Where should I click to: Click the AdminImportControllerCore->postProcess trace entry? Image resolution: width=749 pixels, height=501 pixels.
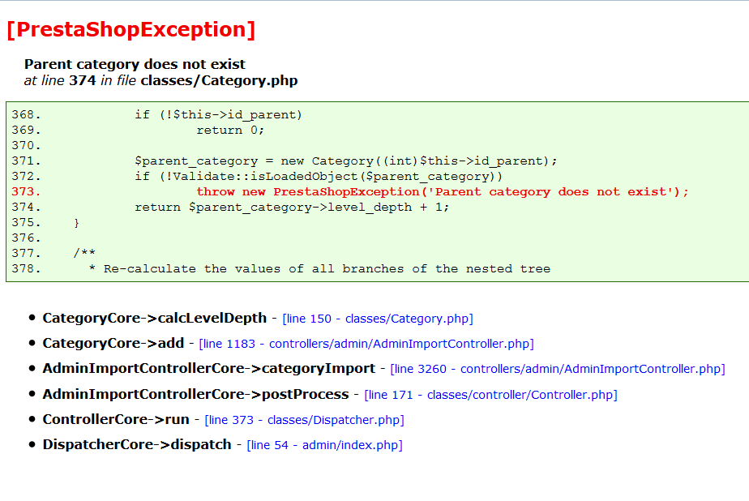click(195, 395)
